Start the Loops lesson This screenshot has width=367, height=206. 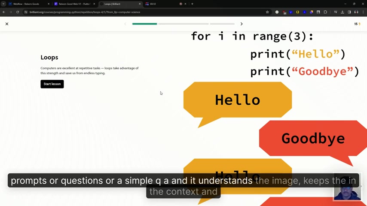52,84
